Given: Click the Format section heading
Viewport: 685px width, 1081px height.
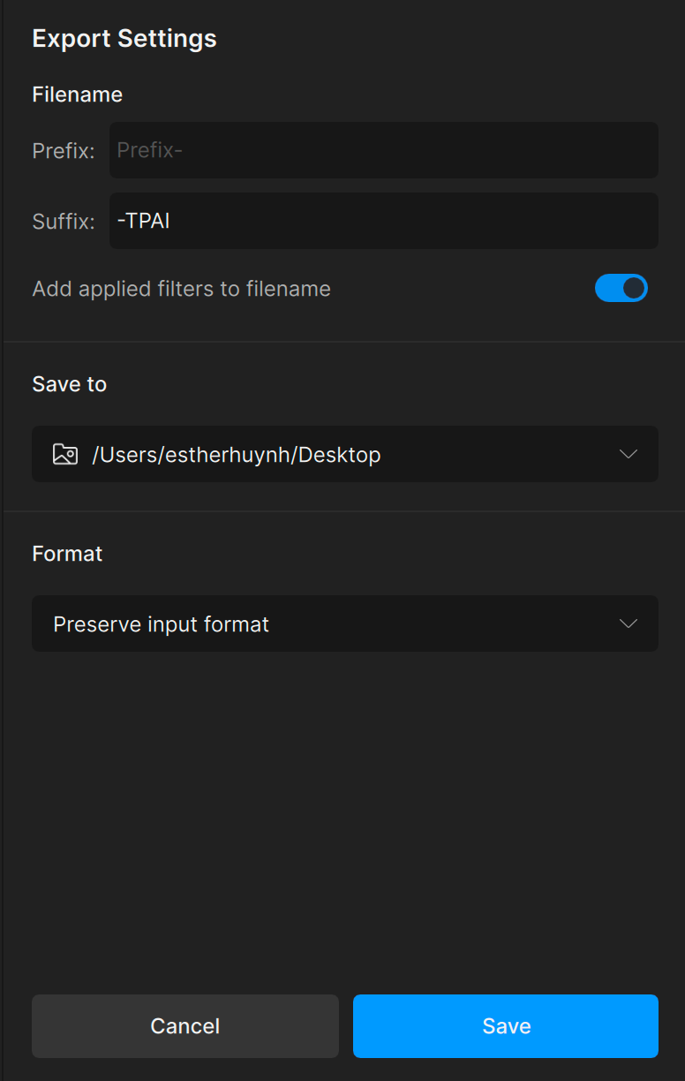Looking at the screenshot, I should 68,554.
